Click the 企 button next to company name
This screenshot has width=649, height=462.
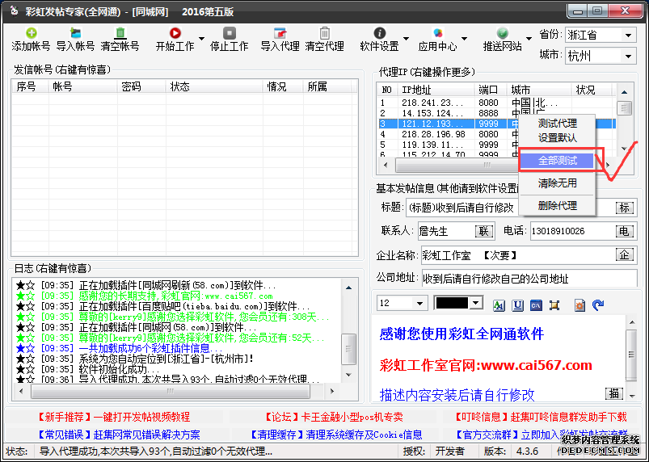(x=624, y=254)
